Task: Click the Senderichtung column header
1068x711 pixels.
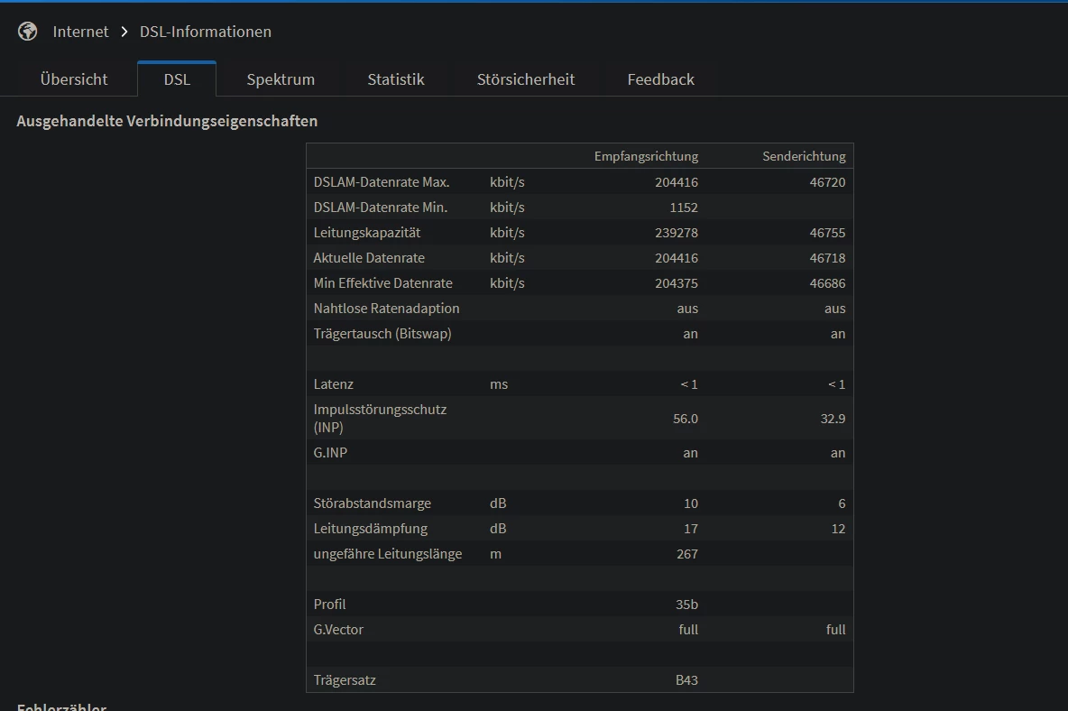Action: (x=804, y=156)
